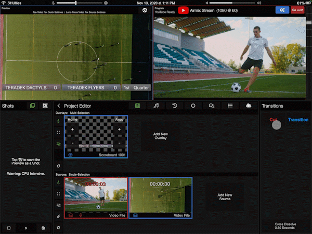
Task: Open the cloud tab in editor toolbar
Action: point(249,106)
